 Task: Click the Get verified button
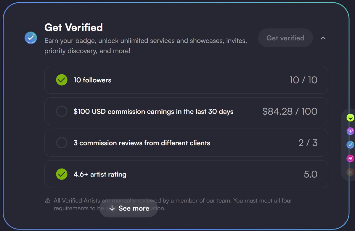click(x=285, y=38)
